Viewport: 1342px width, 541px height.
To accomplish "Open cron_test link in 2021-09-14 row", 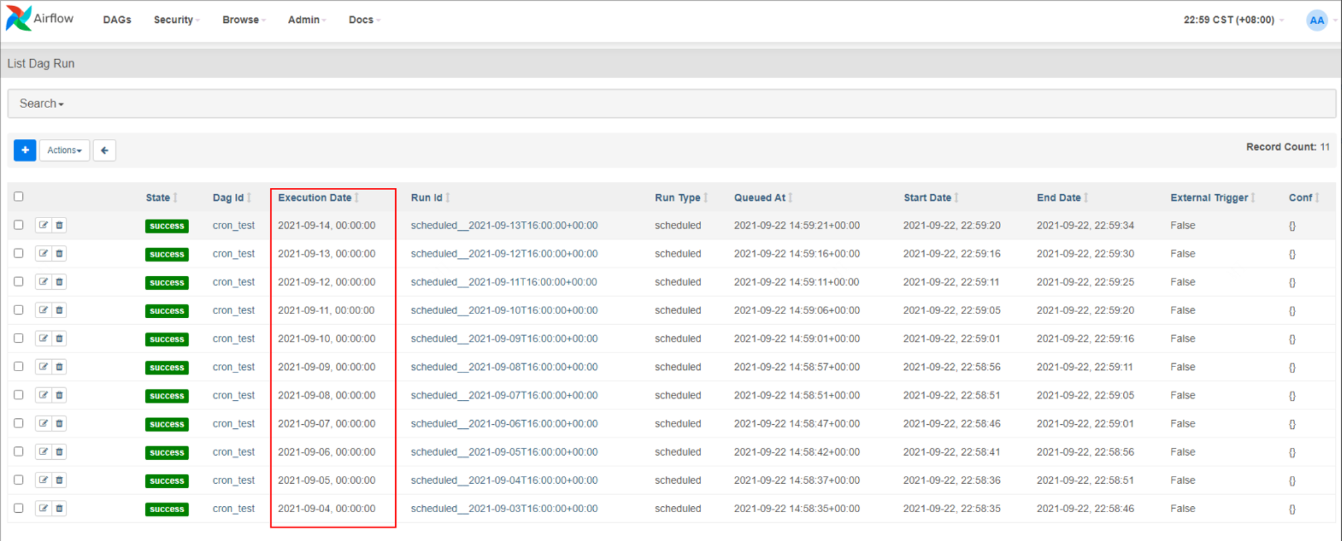I will click(234, 226).
